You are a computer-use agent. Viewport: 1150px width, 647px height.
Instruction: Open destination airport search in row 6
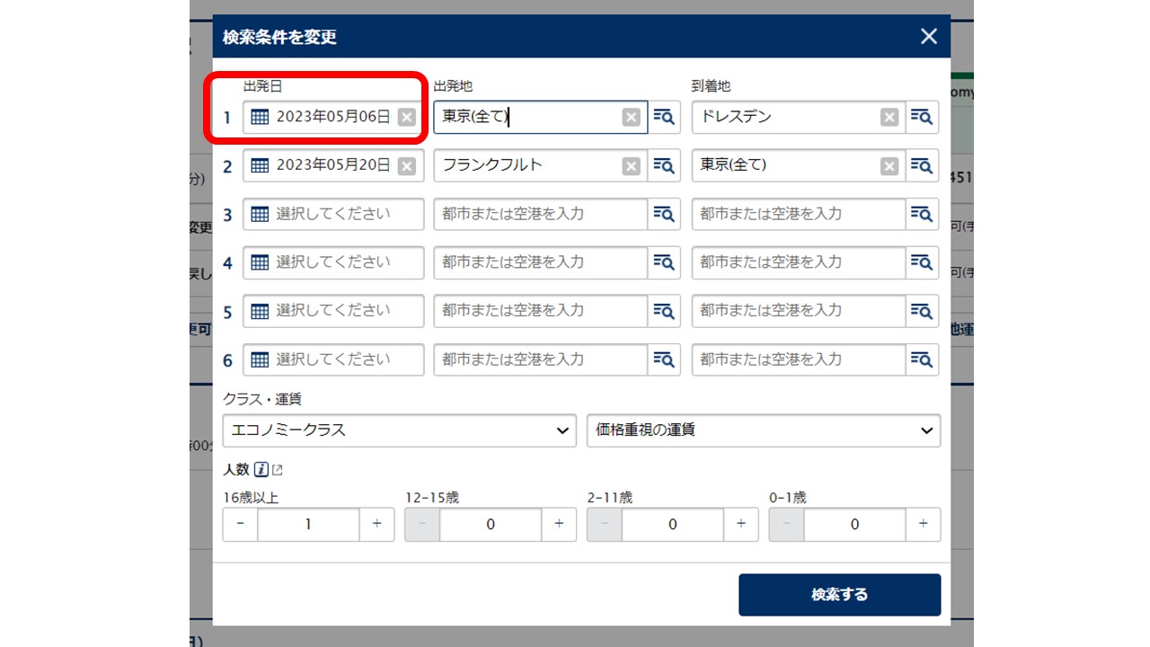click(922, 359)
